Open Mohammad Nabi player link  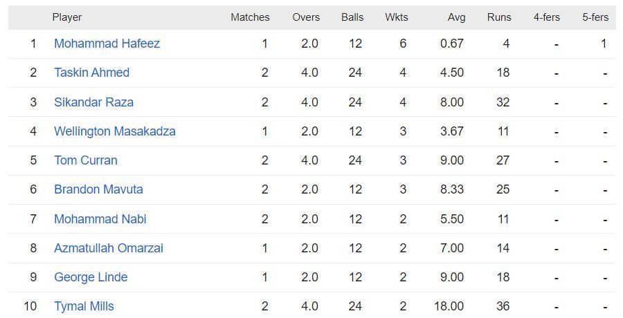tap(100, 219)
